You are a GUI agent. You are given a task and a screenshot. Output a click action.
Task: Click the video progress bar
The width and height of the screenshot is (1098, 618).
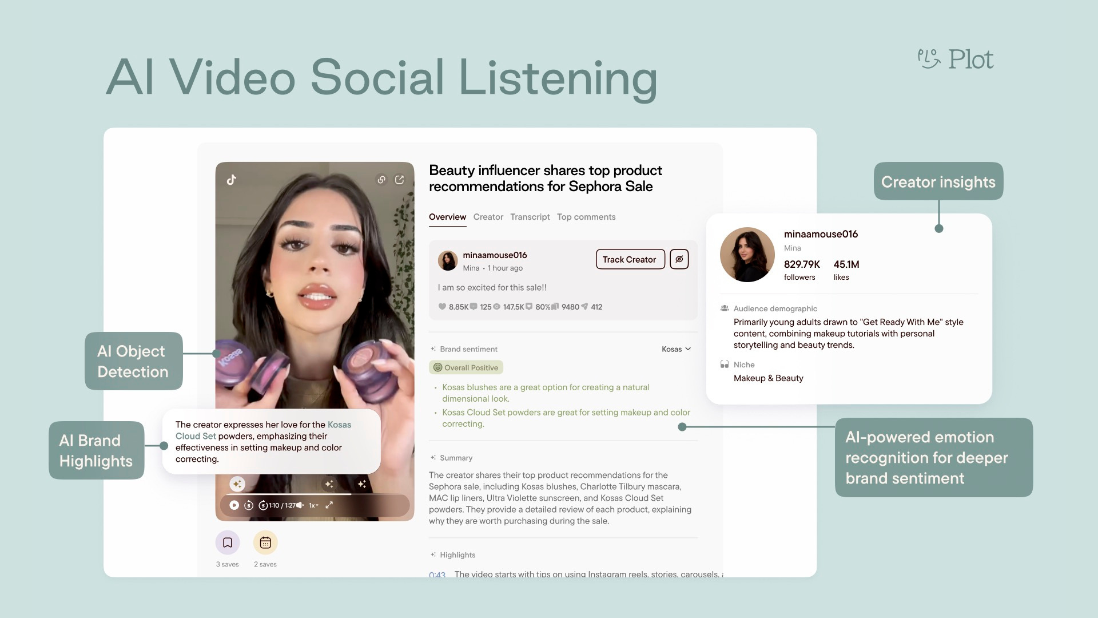[x=315, y=494]
